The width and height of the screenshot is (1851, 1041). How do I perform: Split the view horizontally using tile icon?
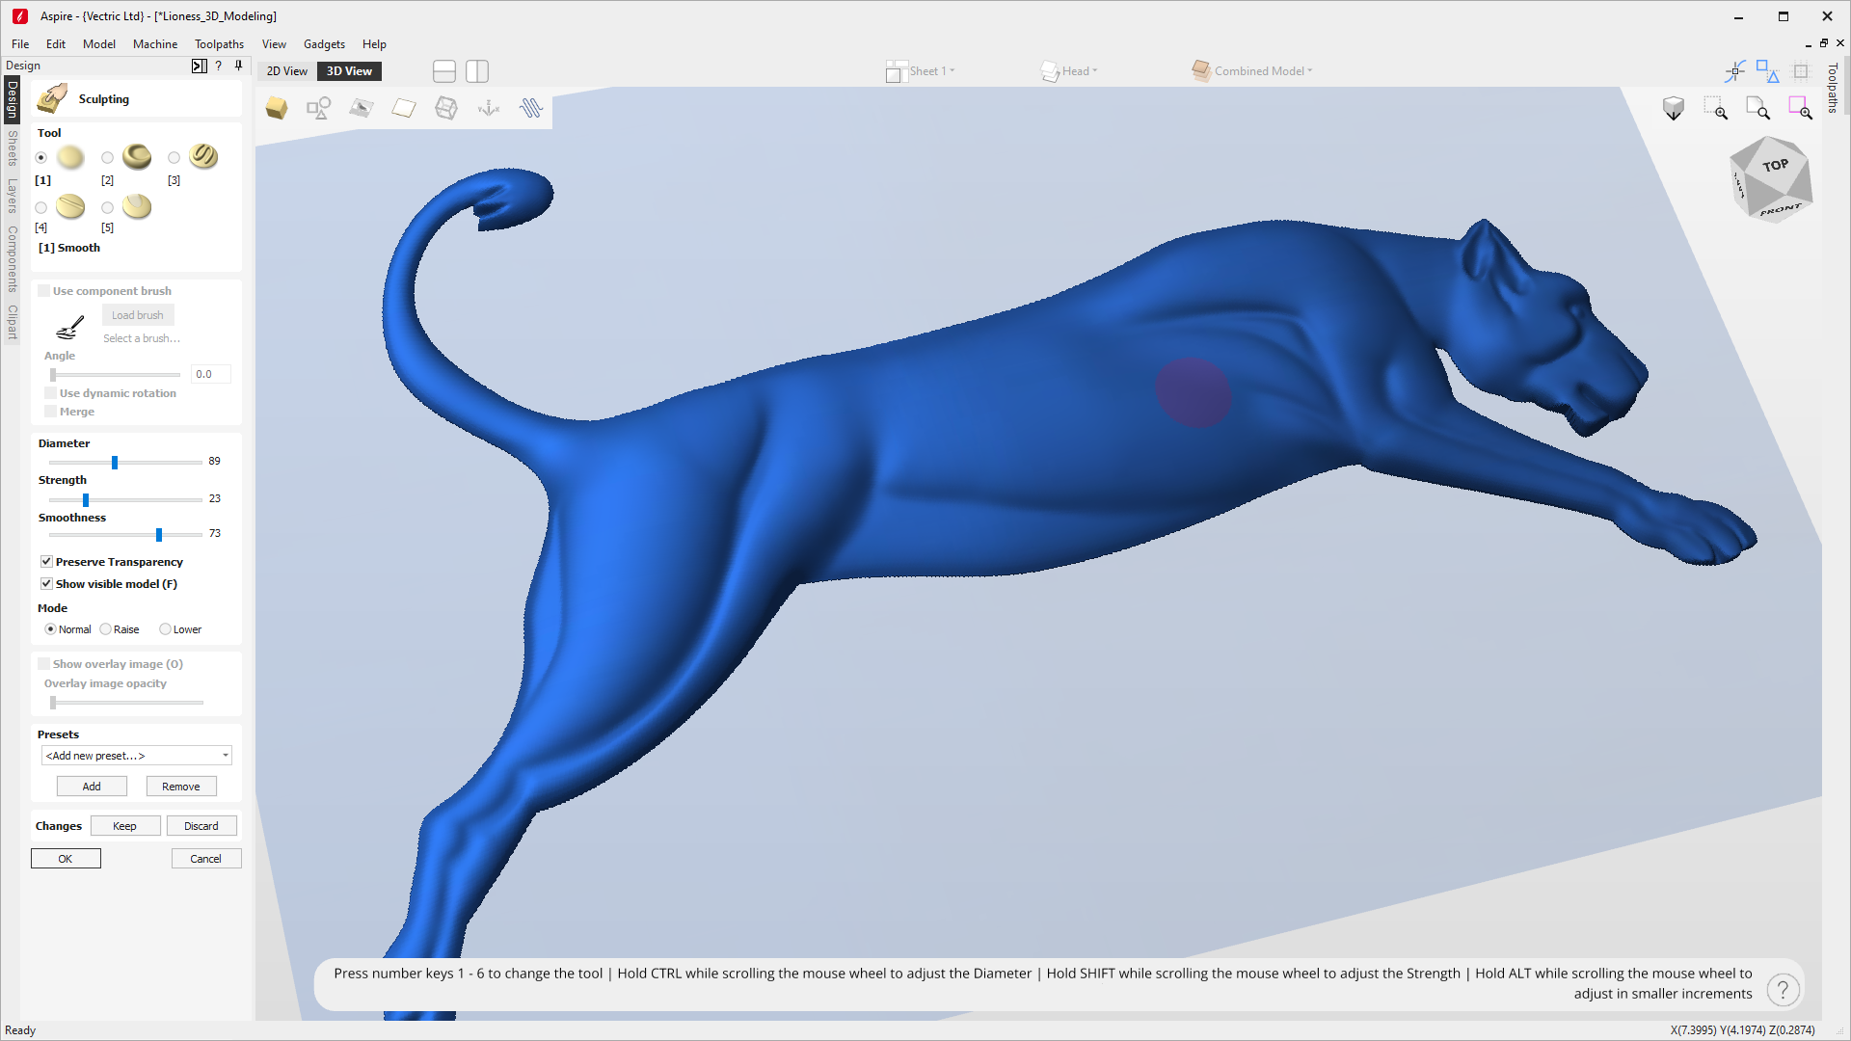(x=444, y=71)
